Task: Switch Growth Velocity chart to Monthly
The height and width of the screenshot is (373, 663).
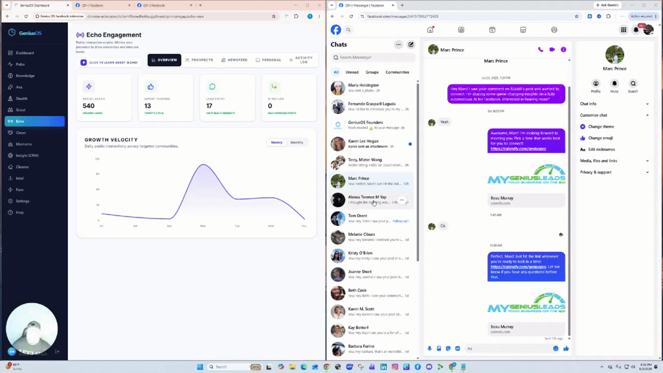Action: point(297,142)
